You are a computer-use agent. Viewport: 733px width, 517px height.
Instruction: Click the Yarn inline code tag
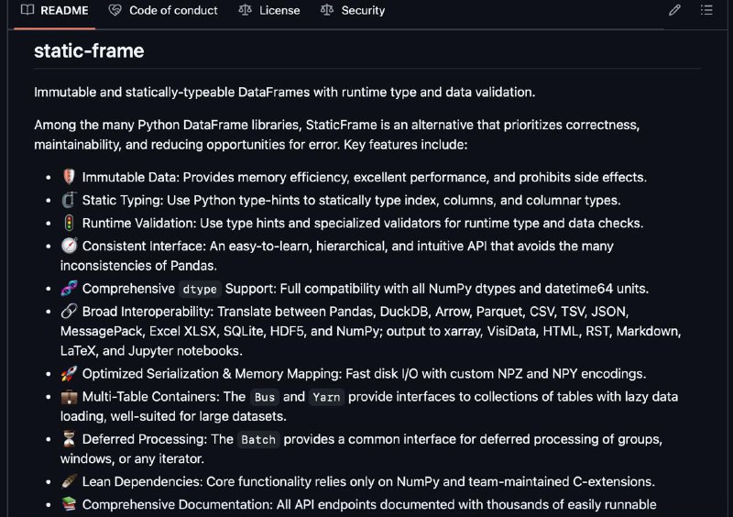pyautogui.click(x=326, y=397)
